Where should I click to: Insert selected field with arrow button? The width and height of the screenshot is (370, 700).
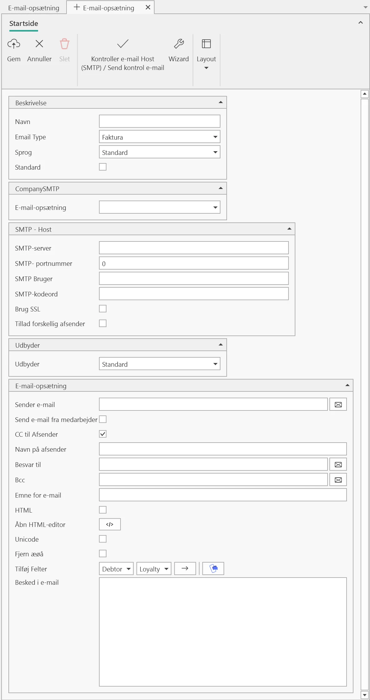pos(185,568)
